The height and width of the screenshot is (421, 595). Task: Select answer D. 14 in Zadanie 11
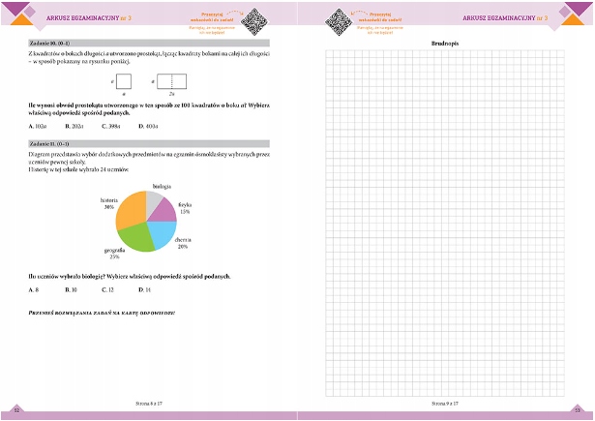144,289
